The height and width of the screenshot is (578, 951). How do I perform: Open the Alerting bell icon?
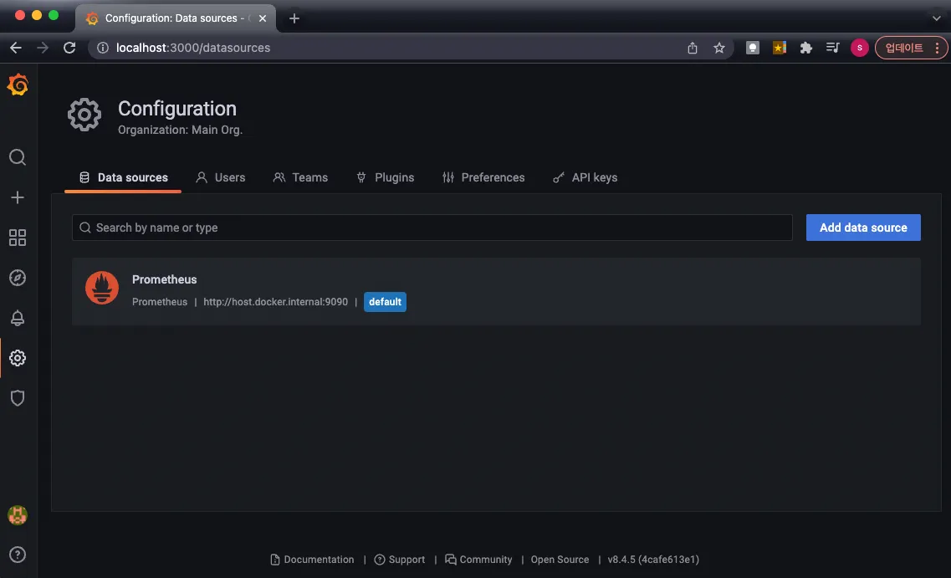click(18, 318)
